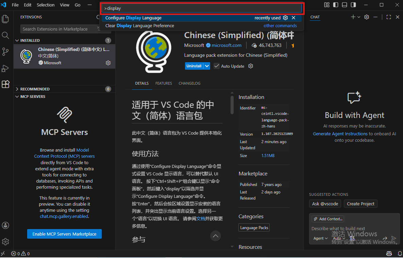The width and height of the screenshot is (403, 258).
Task: Open the Generate Agent Instructions link
Action: point(340,134)
